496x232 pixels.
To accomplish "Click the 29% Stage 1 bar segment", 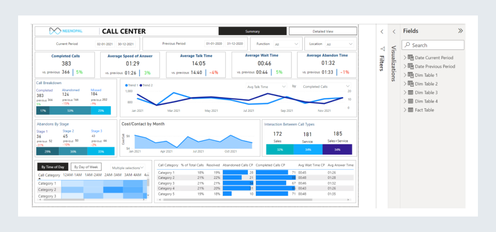I will tap(48, 151).
